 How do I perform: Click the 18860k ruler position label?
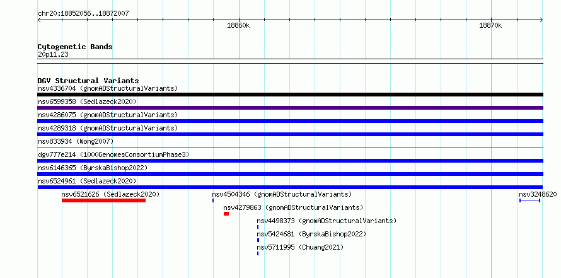[238, 25]
